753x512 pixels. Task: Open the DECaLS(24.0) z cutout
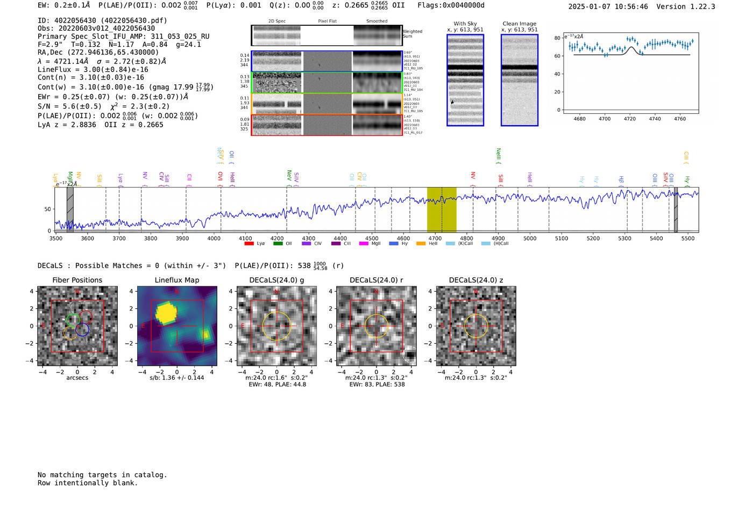(x=476, y=326)
